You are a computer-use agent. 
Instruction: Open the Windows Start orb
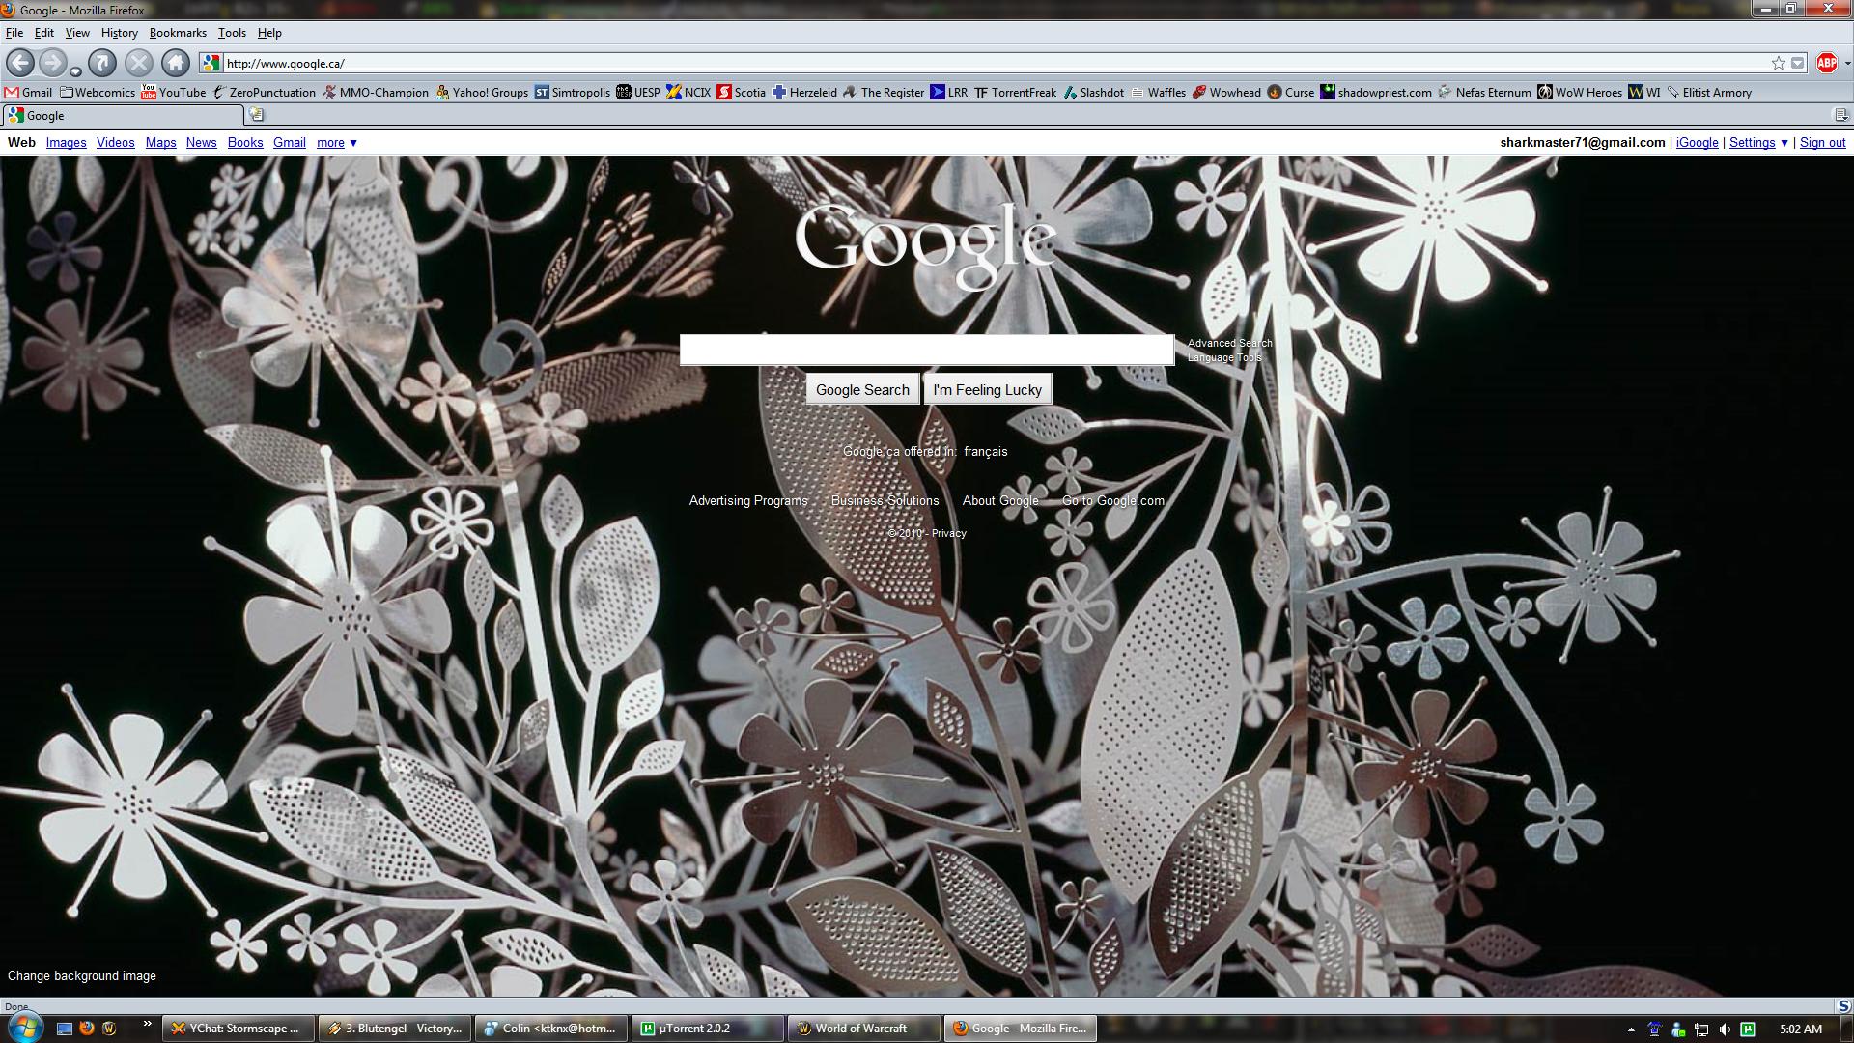24,1026
